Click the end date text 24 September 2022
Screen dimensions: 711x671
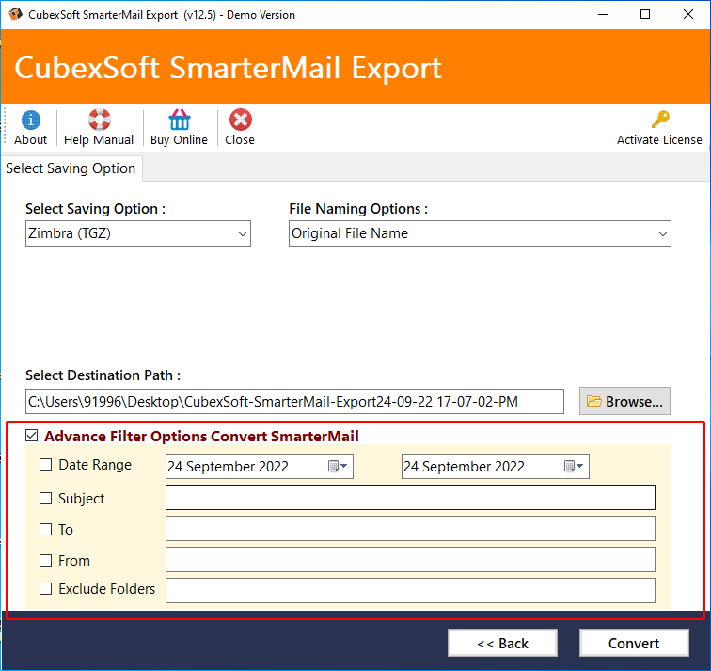[464, 467]
